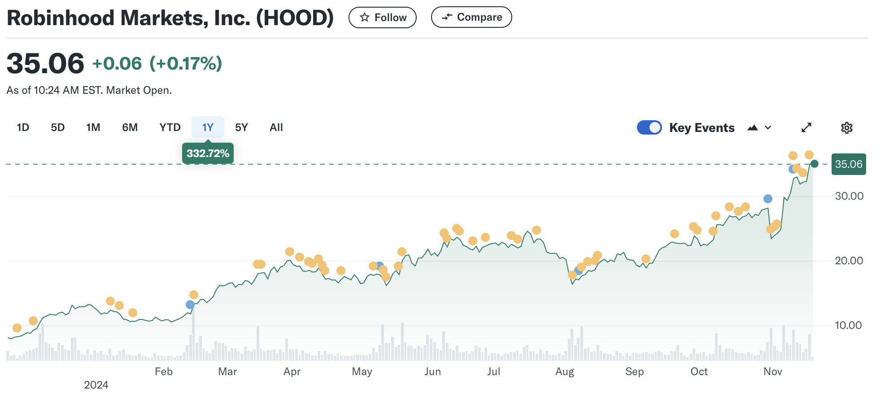Click the mountain chart type icon
Screen dimensions: 889x402
[753, 128]
